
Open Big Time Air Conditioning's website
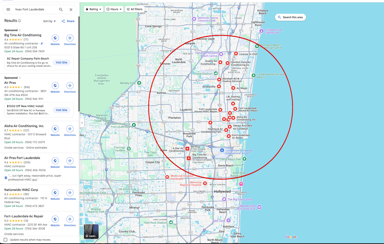[x=55, y=38]
